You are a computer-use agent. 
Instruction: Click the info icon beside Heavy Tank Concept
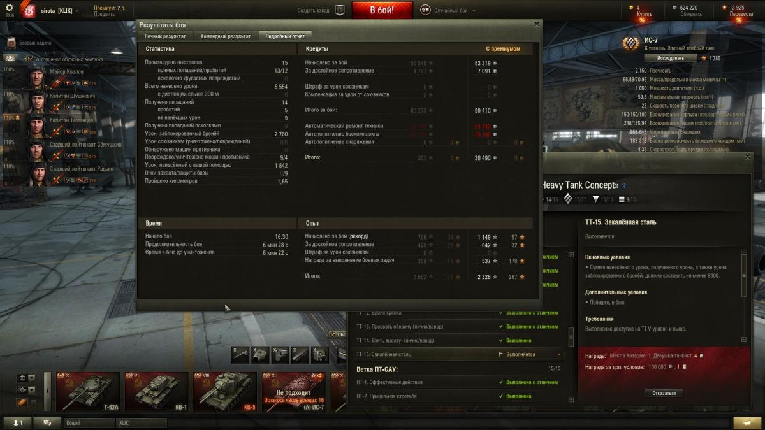624,185
